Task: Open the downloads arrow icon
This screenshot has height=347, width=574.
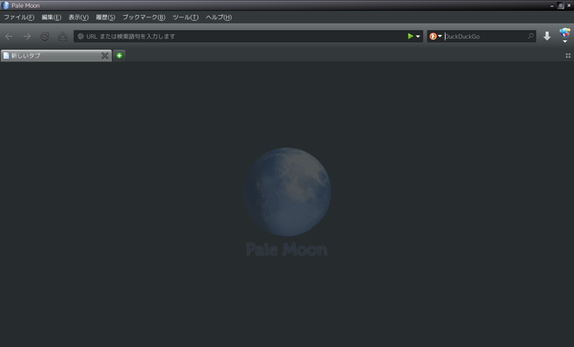Action: pyautogui.click(x=547, y=36)
